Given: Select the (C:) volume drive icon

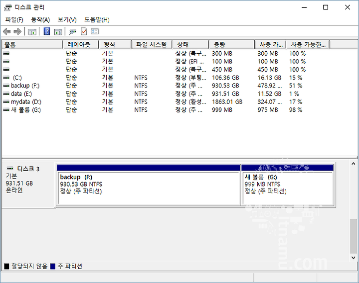Looking at the screenshot, I should tap(6, 78).
